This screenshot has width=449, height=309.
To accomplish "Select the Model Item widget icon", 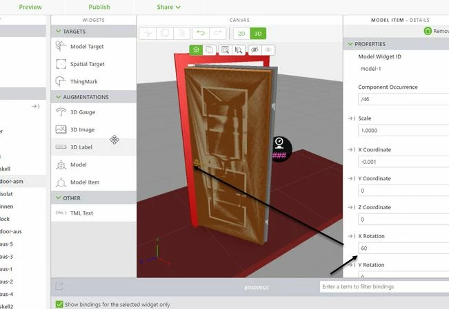I will [x=61, y=182].
